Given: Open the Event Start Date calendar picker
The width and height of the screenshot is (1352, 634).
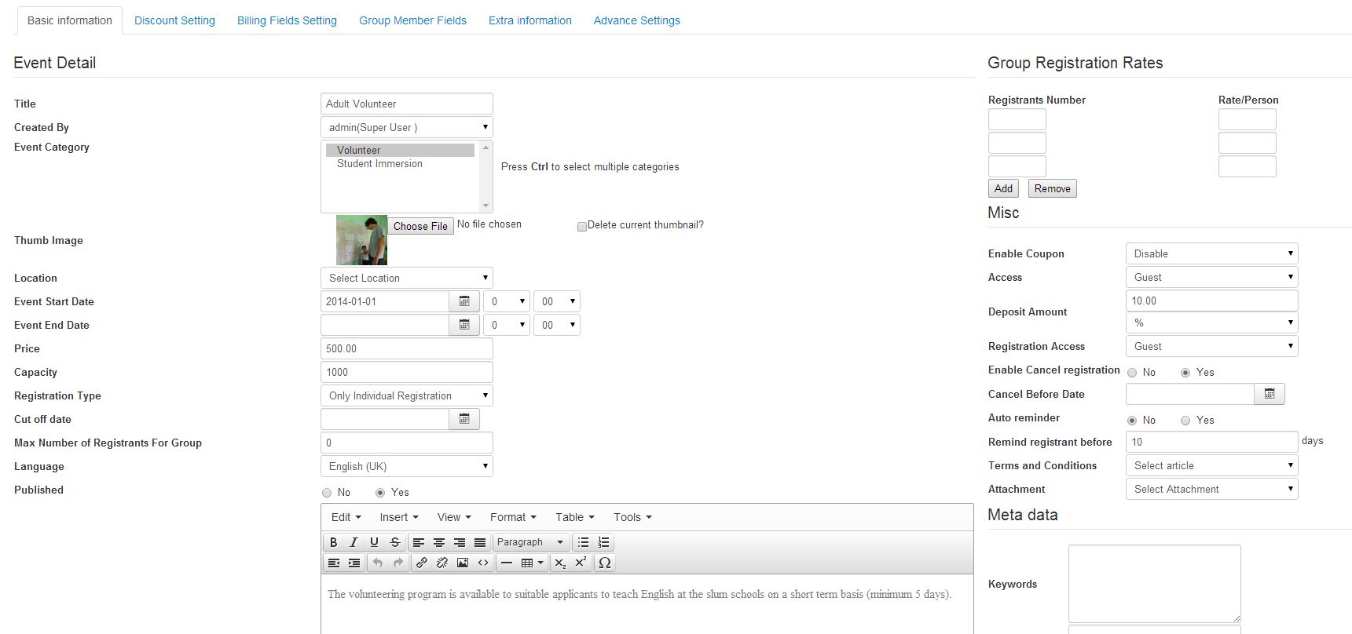Looking at the screenshot, I should click(464, 301).
